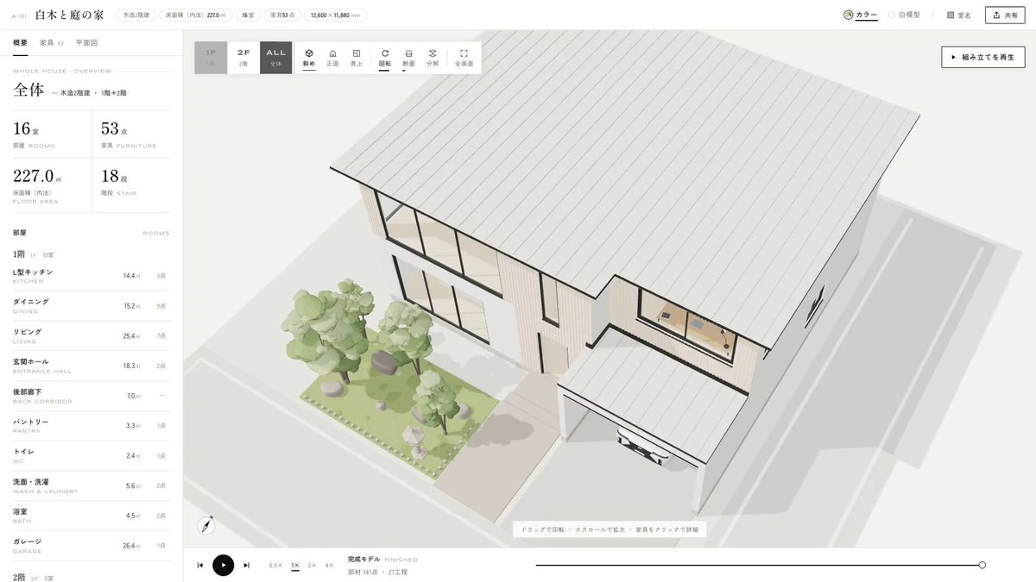The width and height of the screenshot is (1036, 582).
Task: Click the 白木と庭の家 project title
Action: (x=69, y=15)
